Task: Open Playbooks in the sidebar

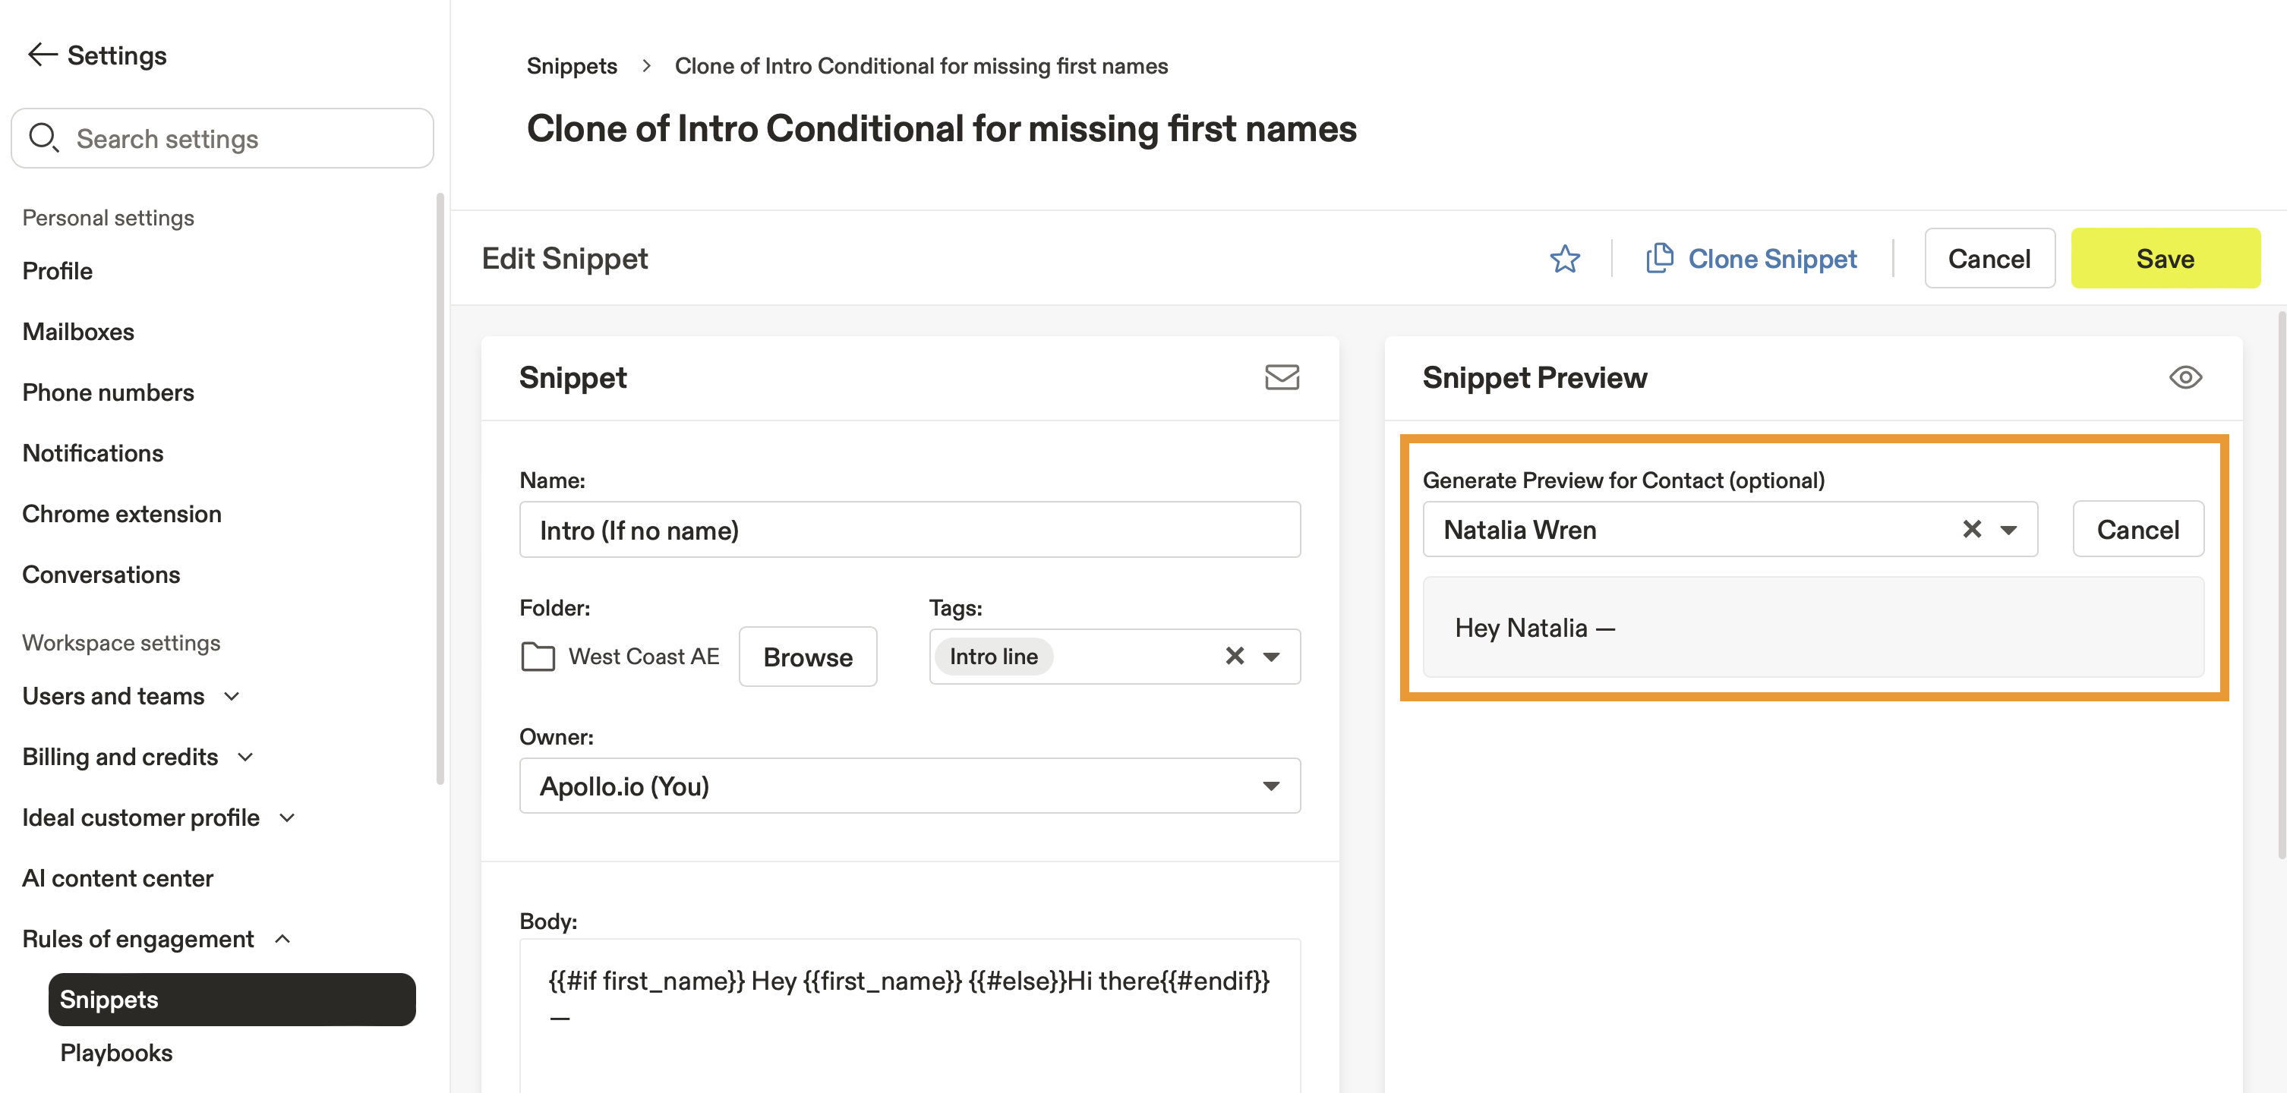Action: (116, 1053)
